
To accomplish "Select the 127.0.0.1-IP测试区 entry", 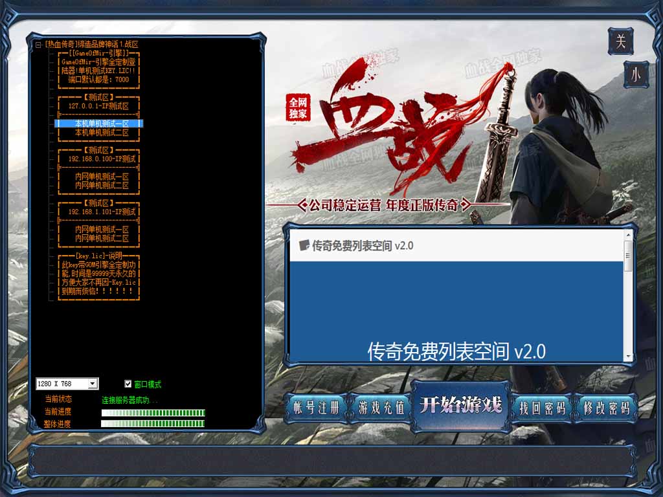I will coord(98,105).
